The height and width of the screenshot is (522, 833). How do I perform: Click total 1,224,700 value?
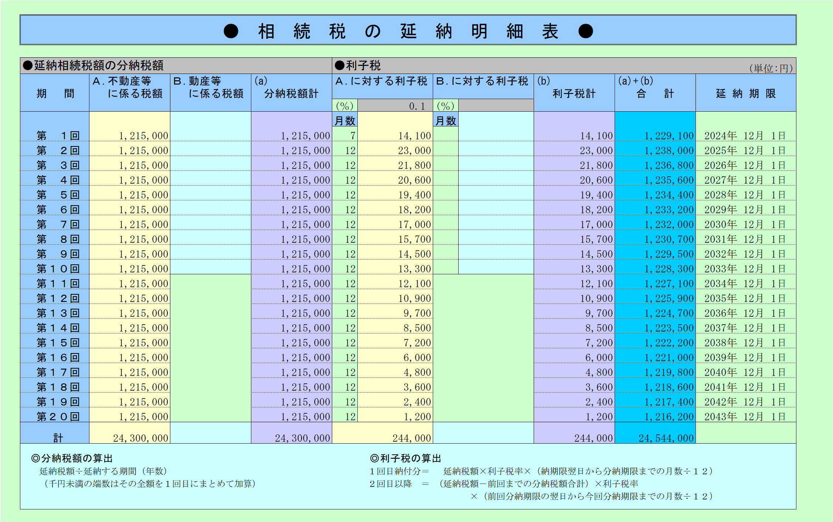(x=669, y=313)
